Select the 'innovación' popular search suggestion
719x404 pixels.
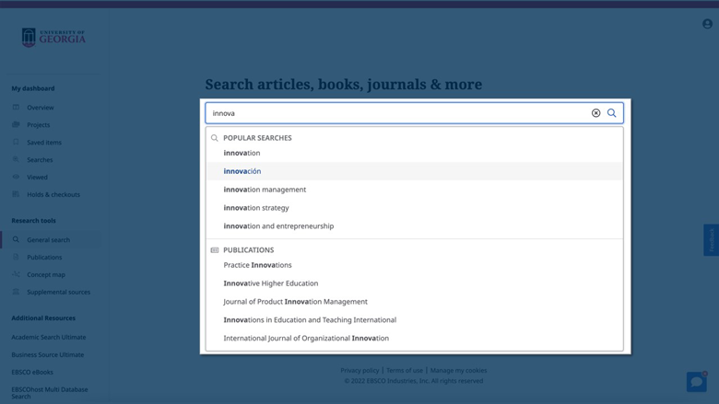coord(242,171)
